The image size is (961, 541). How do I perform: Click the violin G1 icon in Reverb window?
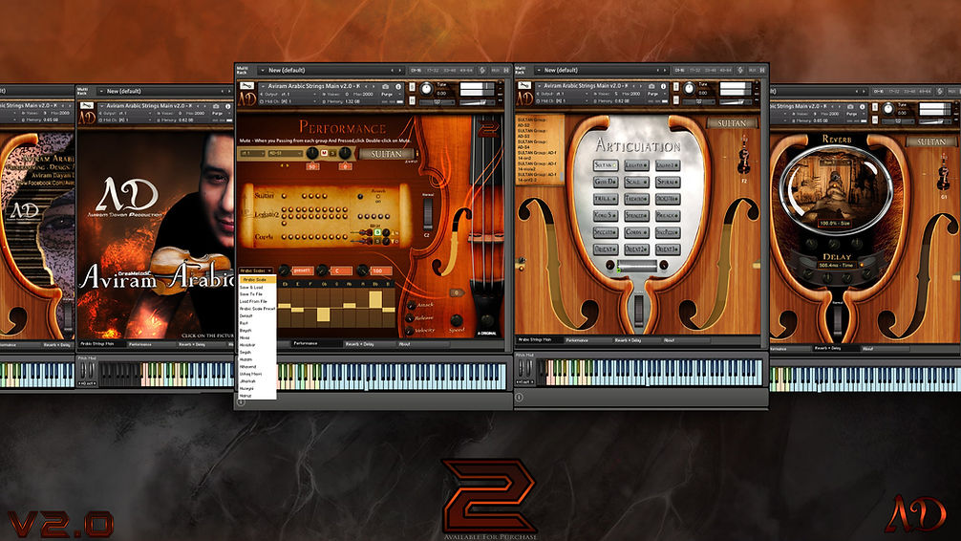click(x=943, y=174)
